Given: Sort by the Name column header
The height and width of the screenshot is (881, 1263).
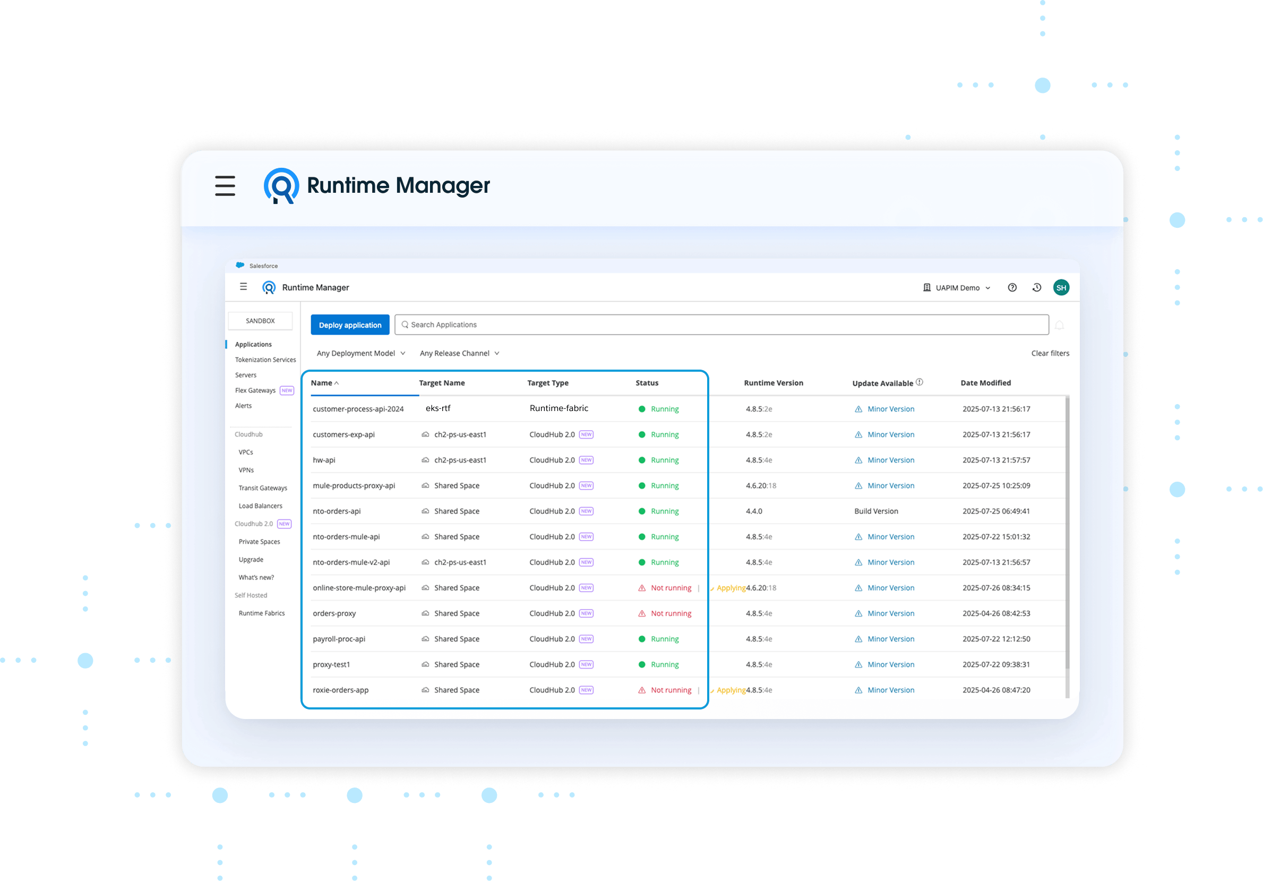Looking at the screenshot, I should tap(324, 383).
